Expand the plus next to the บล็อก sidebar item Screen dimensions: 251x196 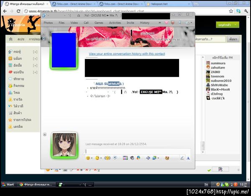[x=35, y=59]
